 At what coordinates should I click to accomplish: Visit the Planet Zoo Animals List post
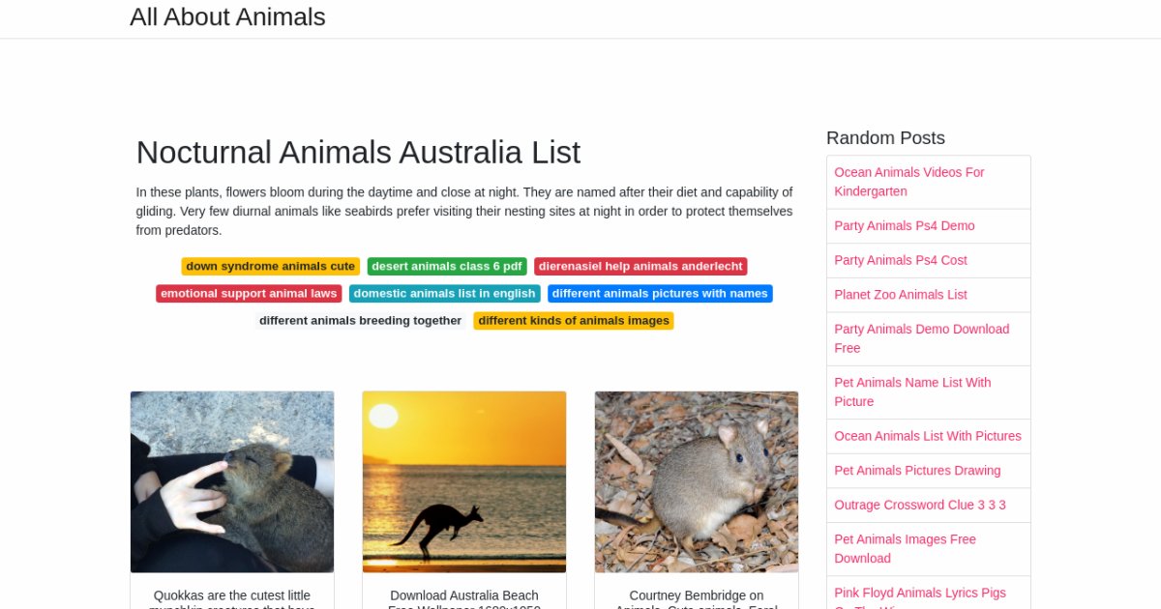tap(901, 295)
